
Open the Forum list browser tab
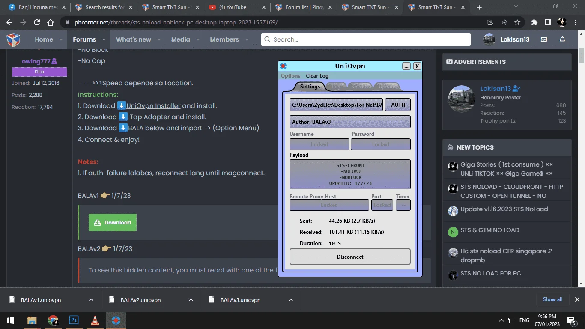click(x=304, y=7)
